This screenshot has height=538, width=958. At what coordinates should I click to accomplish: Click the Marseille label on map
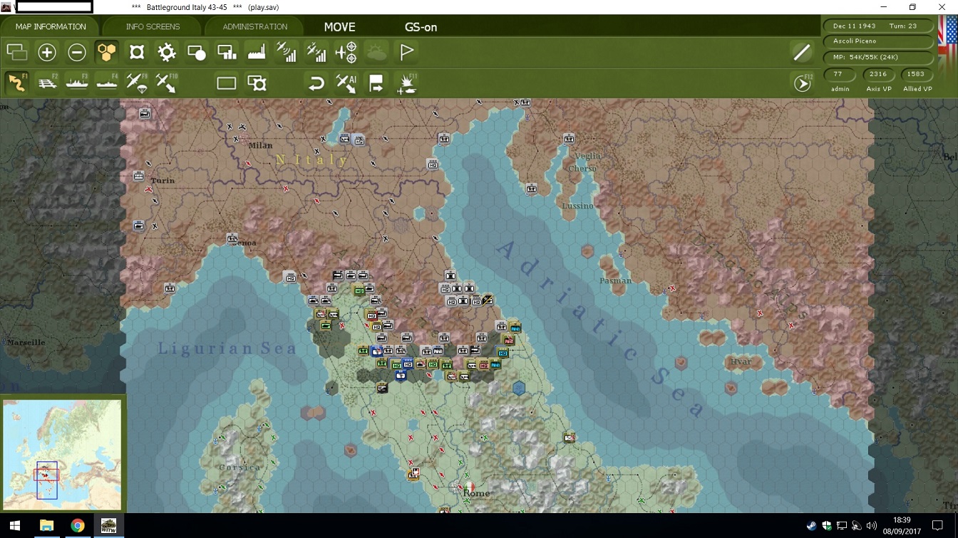click(26, 342)
